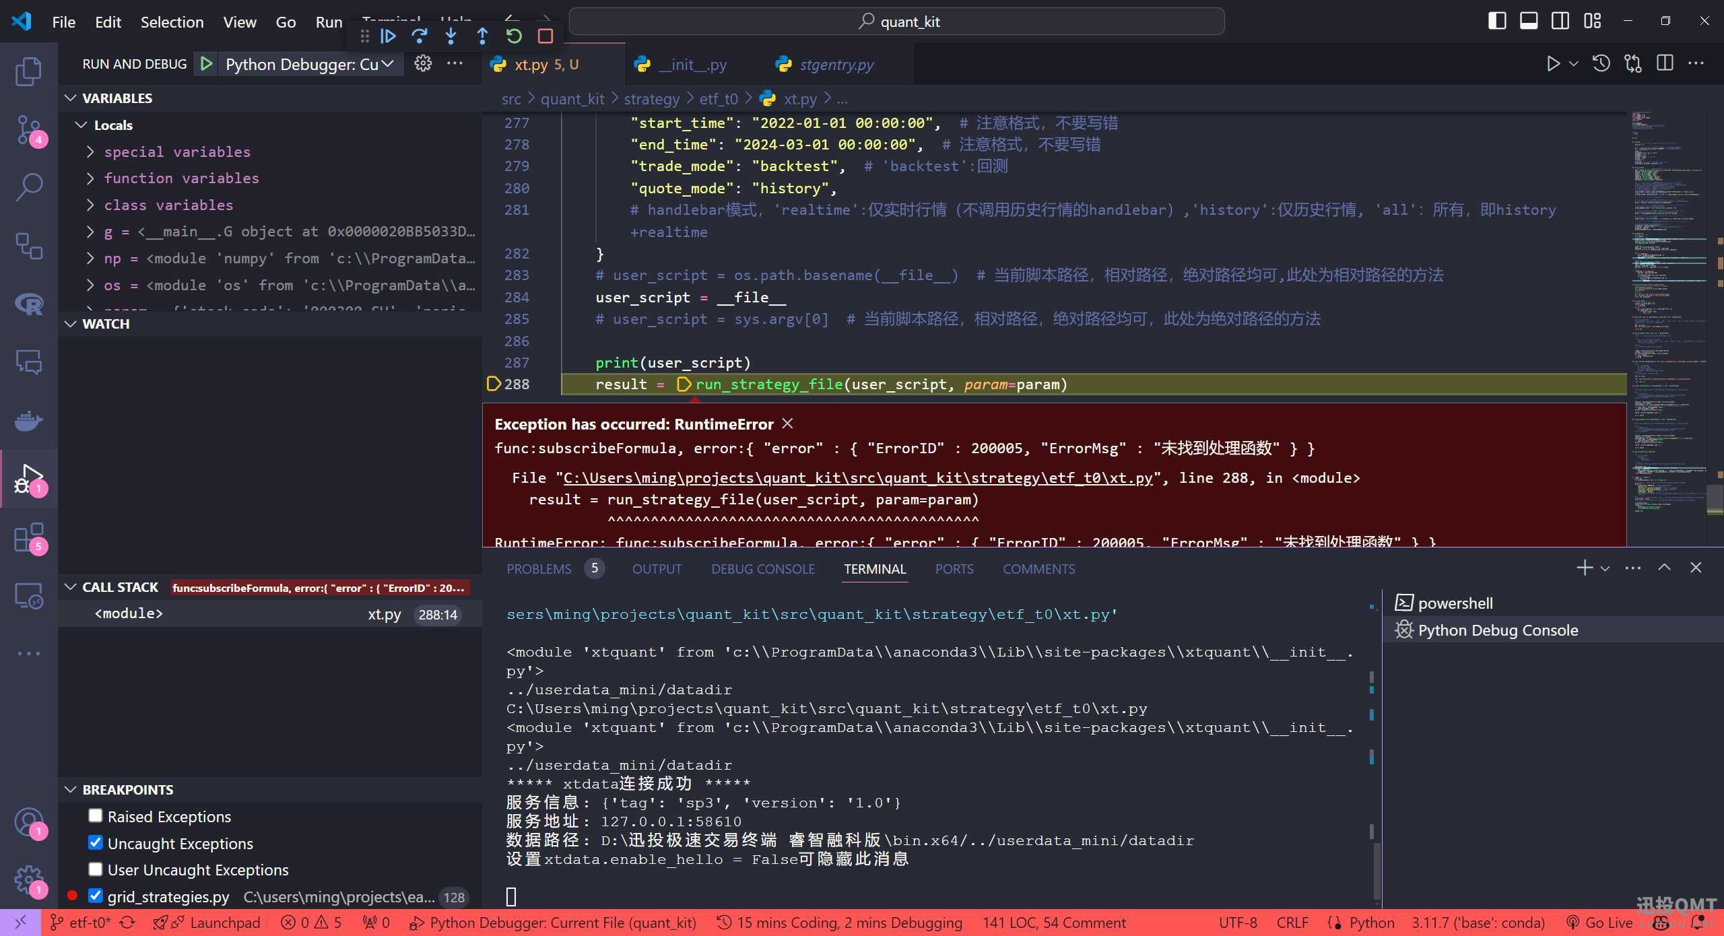The height and width of the screenshot is (936, 1724).
Task: Click Continue in debug toolbar
Action: tap(388, 36)
